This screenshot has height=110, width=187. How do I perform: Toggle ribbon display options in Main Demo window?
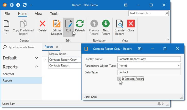126,5
